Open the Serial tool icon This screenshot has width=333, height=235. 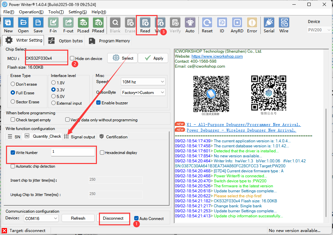click(269, 25)
